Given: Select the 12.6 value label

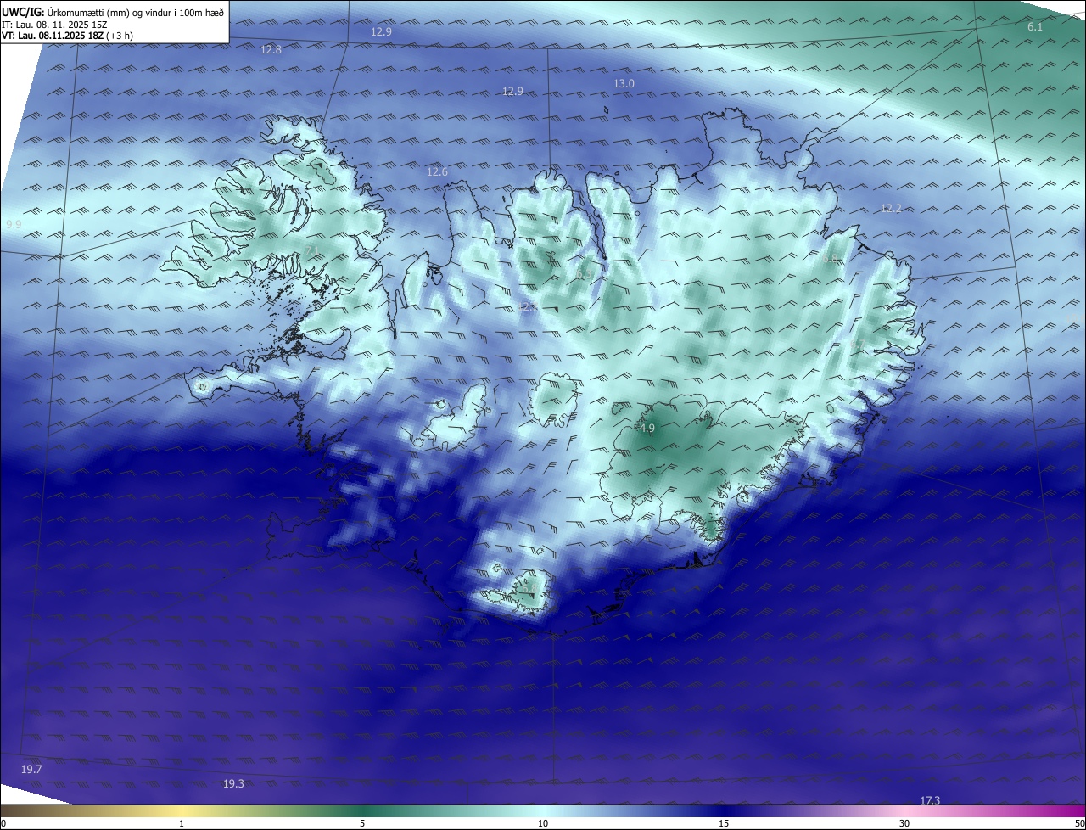Looking at the screenshot, I should tap(437, 172).
